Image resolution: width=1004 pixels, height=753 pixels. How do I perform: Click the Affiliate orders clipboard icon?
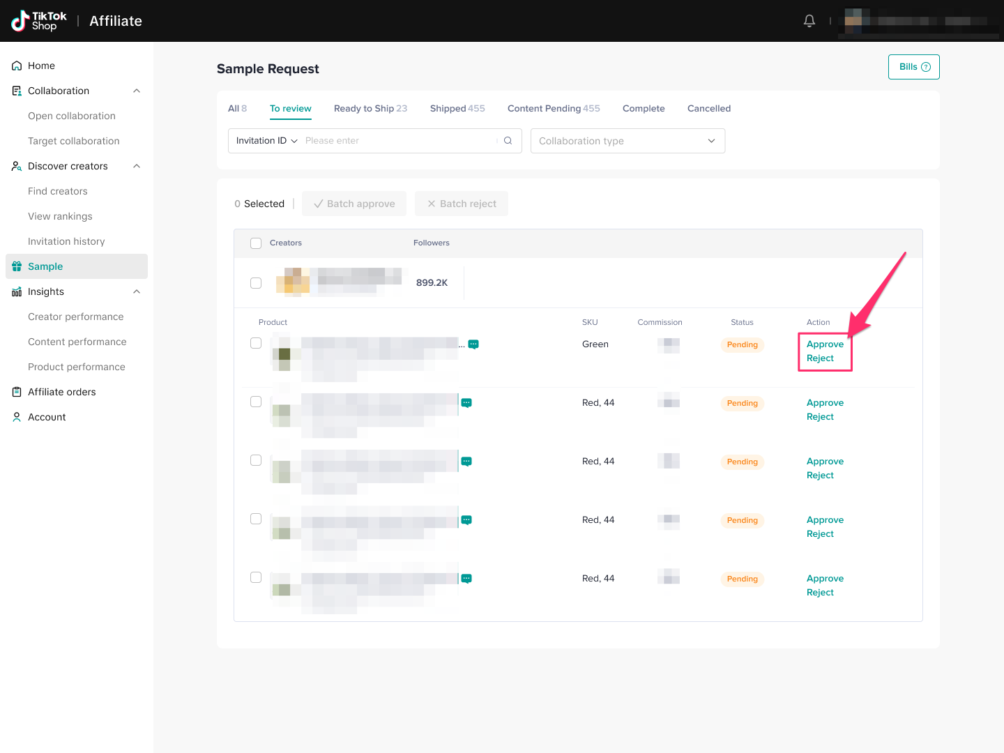(17, 392)
